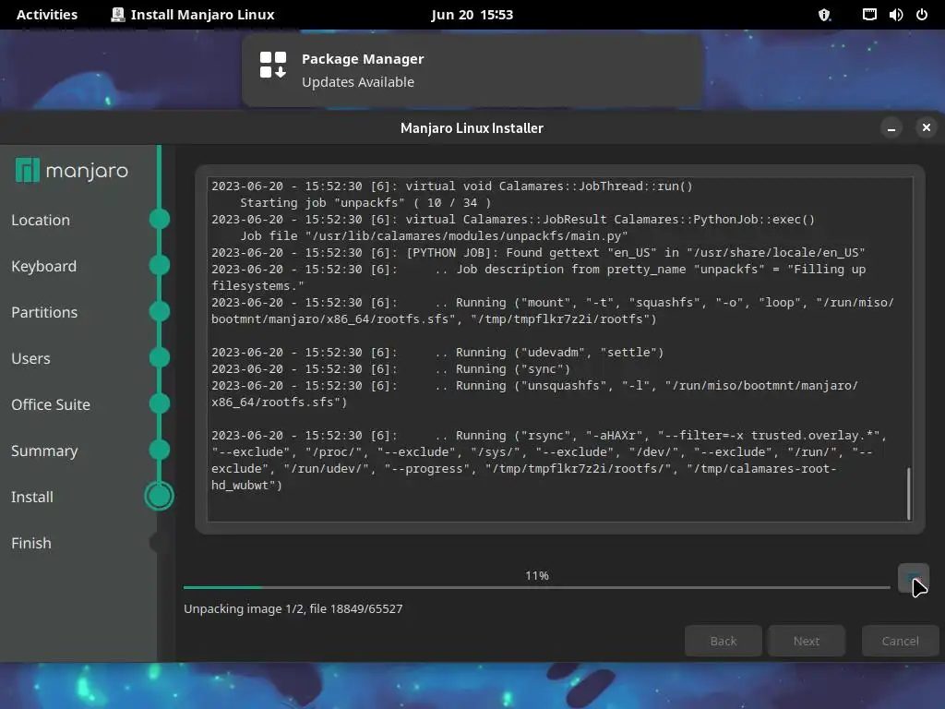Toggle the installation log view button
This screenshot has height=709, width=945.
pyautogui.click(x=913, y=579)
